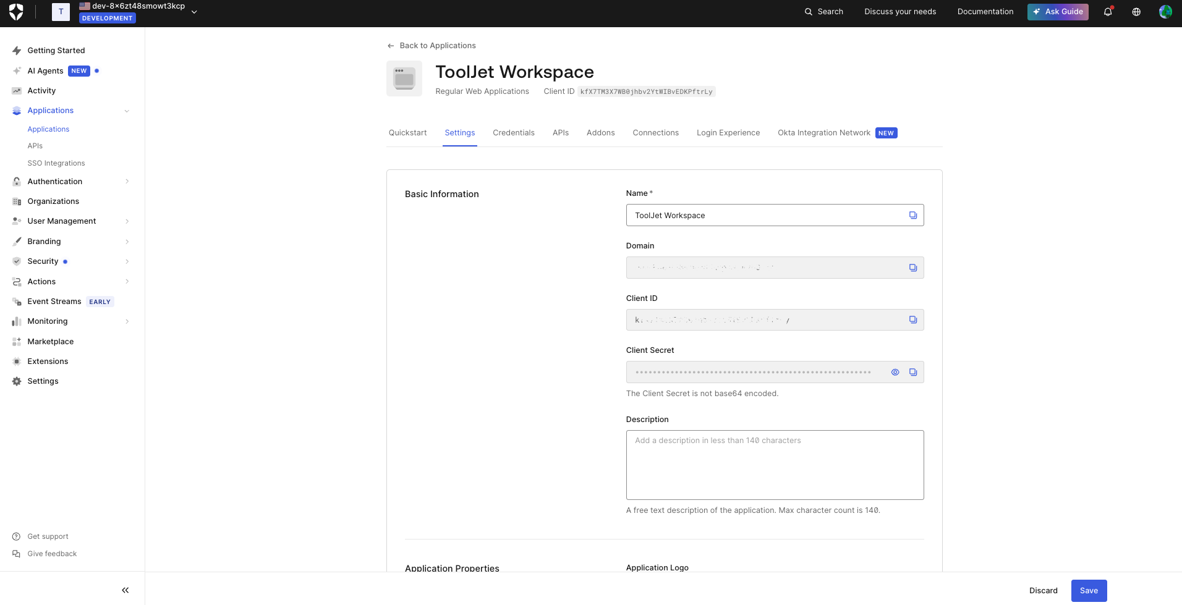Screen dimensions: 1182x605
Task: Open the Activity section in the sidebar
Action: (42, 90)
